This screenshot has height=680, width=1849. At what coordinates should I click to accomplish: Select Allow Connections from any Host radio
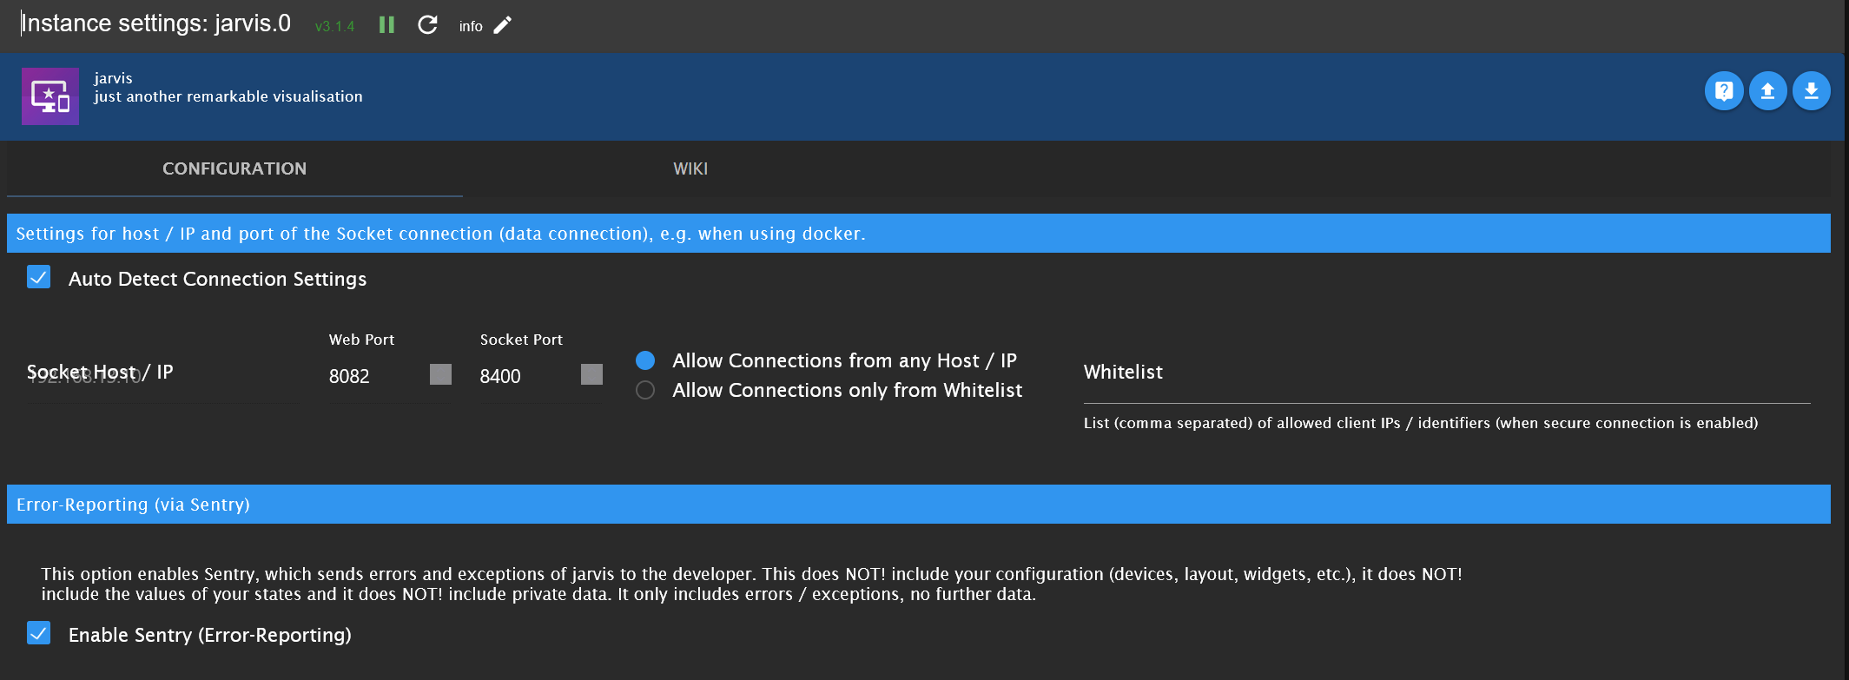(x=645, y=360)
